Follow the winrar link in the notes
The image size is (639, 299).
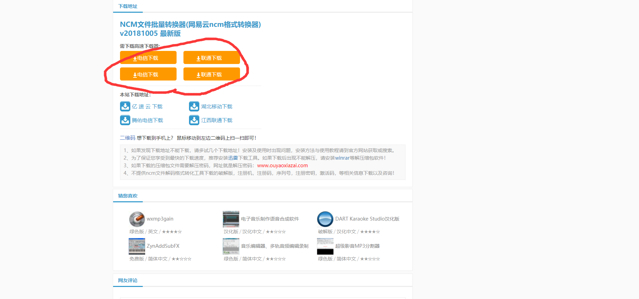click(342, 158)
